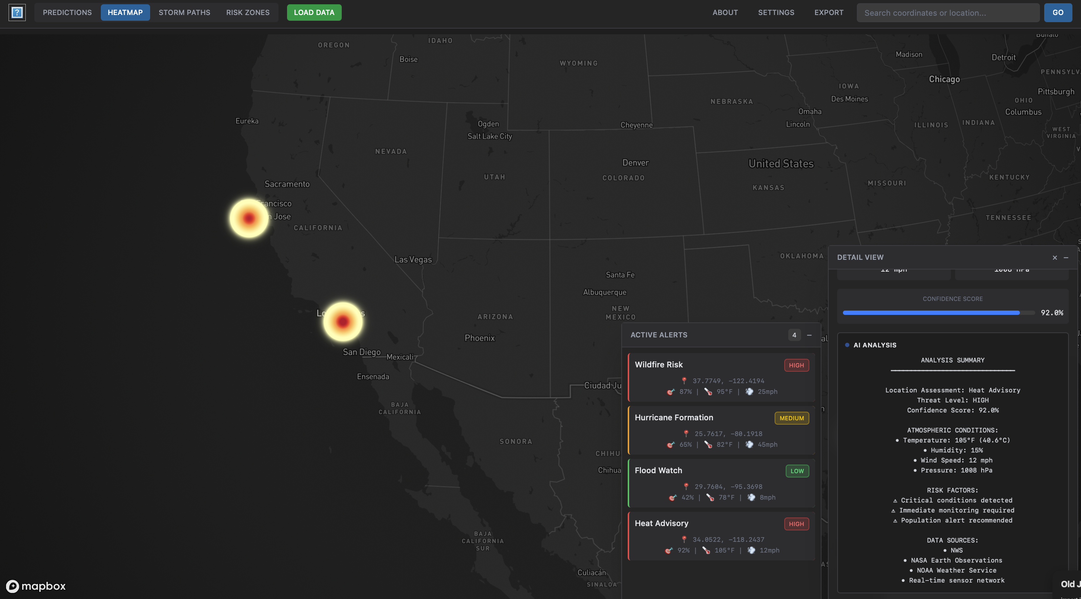Screen dimensions: 1081x599
Task: Click the San Francisco heatmap hotspot
Action: [x=249, y=218]
